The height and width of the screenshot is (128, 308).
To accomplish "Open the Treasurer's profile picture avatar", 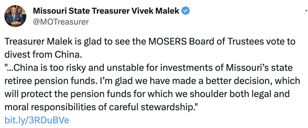I will [x=15, y=16].
